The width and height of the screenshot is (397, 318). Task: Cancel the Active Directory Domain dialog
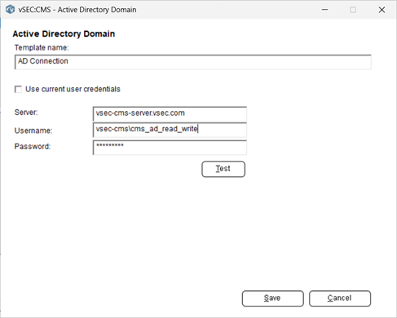(340, 298)
